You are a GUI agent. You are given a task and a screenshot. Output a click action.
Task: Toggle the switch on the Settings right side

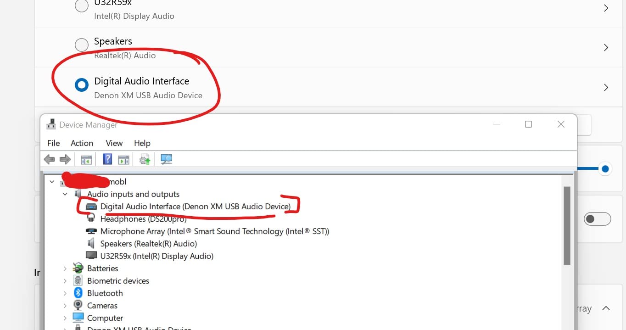click(597, 219)
